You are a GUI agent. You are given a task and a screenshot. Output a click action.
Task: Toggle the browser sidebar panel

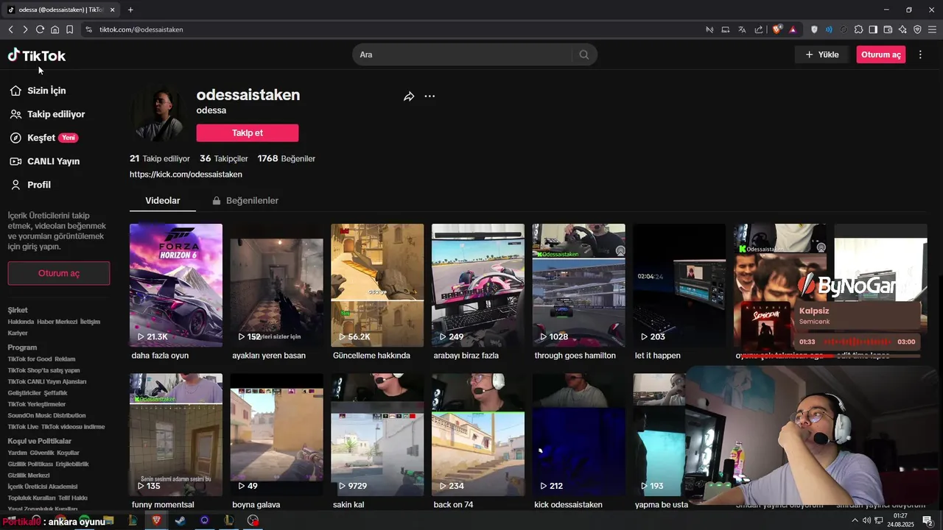click(x=873, y=29)
